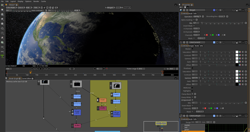Open the Render menu
The height and width of the screenshot is (132, 250).
[36, 1]
